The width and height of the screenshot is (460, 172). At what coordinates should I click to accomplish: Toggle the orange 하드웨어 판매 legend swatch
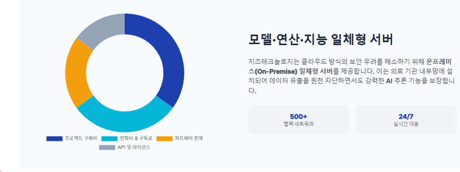click(x=164, y=139)
